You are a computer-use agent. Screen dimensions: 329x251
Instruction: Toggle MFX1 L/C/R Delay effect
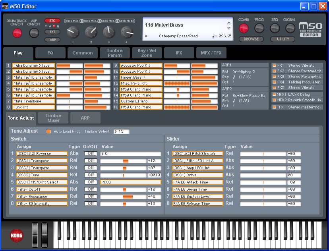coord(274,95)
